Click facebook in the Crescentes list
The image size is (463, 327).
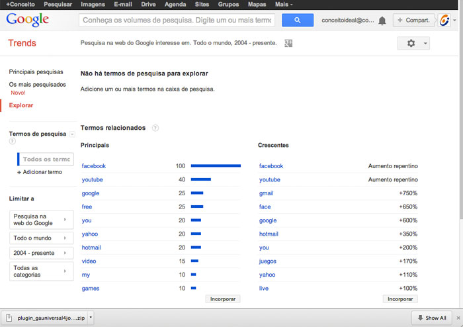[x=271, y=166]
